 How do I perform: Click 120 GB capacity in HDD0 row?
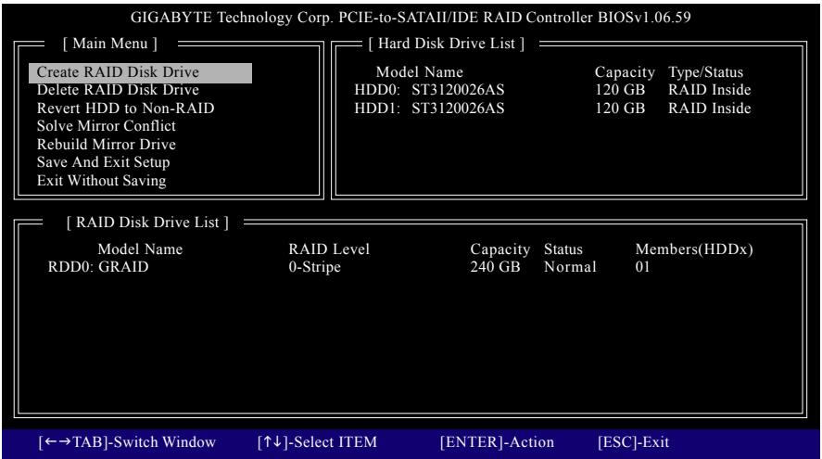coord(620,90)
